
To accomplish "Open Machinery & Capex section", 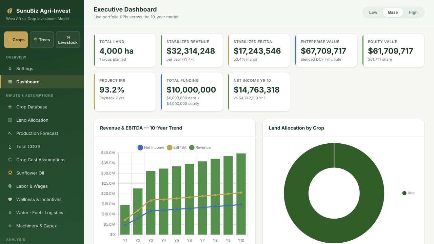I will (42, 226).
